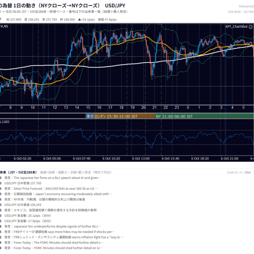Click the 6 Oct 05:00 date label

click(52, 159)
